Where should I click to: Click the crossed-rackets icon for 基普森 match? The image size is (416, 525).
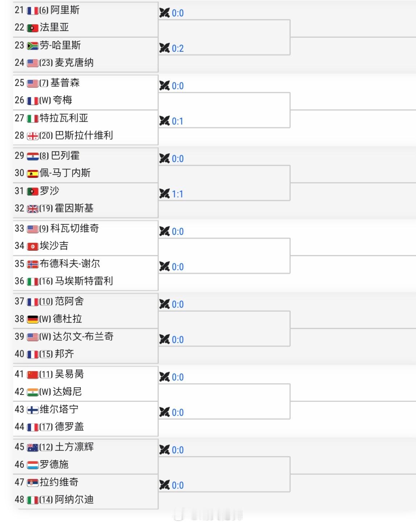[x=164, y=86]
